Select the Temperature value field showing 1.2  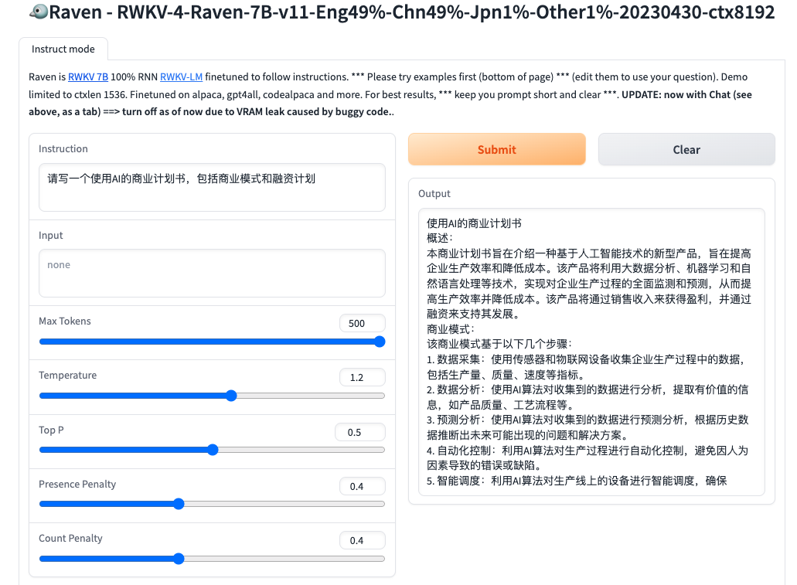click(x=362, y=377)
